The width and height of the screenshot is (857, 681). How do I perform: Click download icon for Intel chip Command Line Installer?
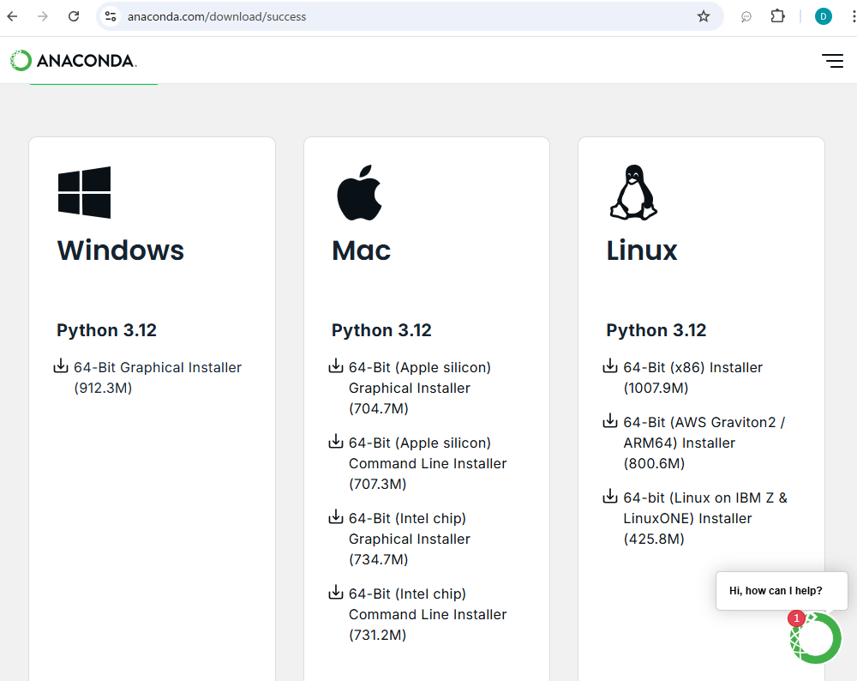tap(336, 593)
